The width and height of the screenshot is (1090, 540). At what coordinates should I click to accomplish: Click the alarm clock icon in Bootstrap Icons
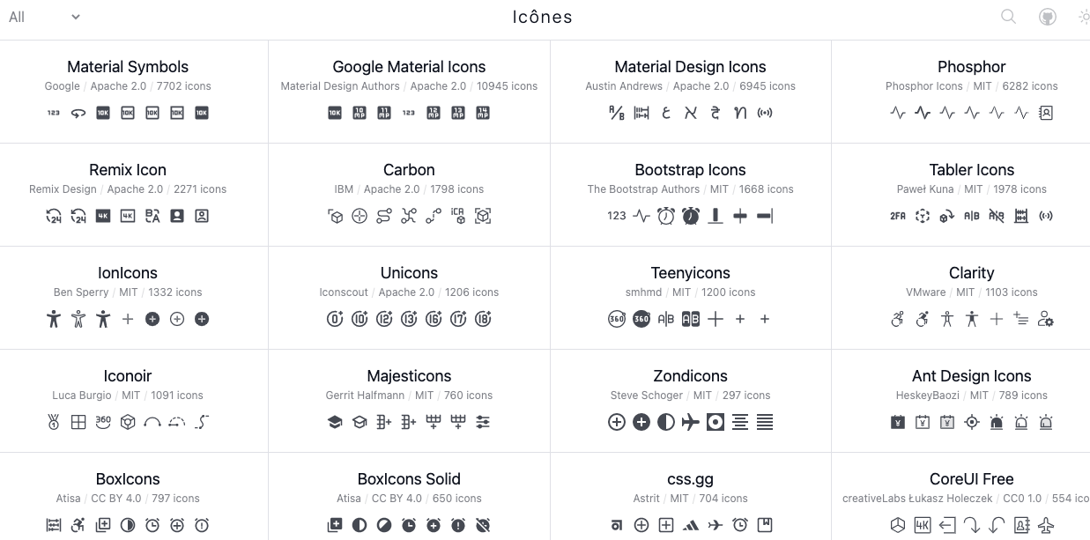tap(666, 216)
